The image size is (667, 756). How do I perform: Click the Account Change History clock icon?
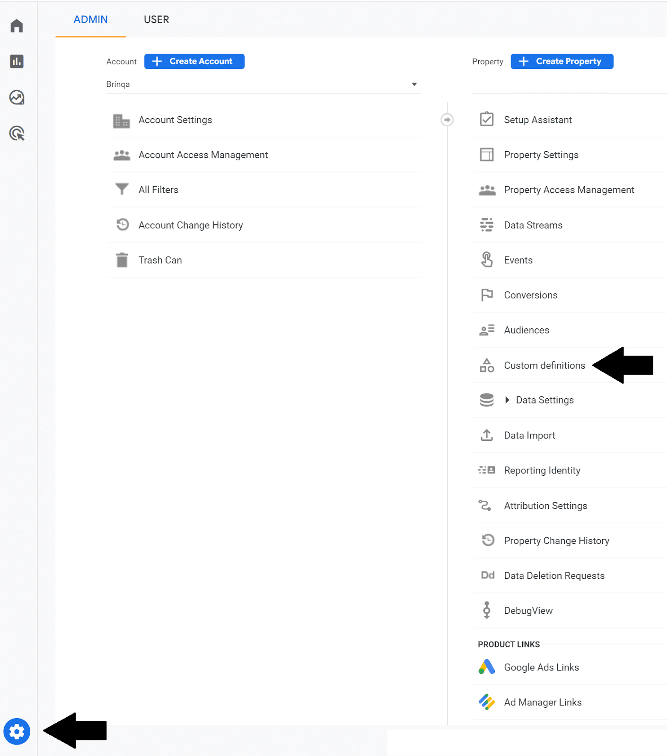[x=123, y=224]
